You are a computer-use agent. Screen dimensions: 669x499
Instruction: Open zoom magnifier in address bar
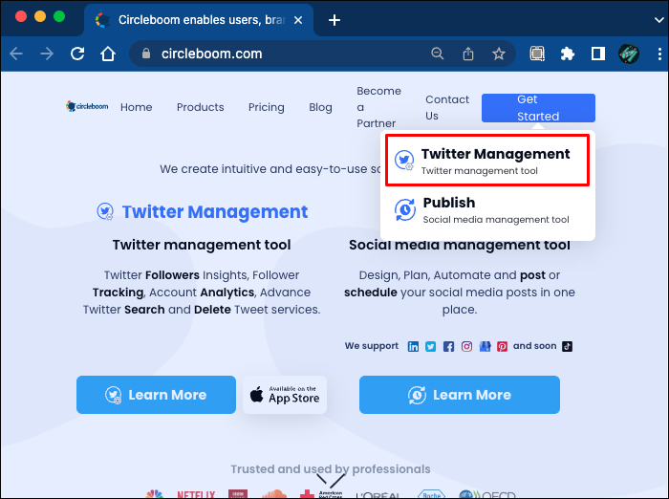438,54
